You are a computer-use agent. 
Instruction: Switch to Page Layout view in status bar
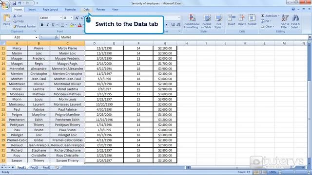260,172
